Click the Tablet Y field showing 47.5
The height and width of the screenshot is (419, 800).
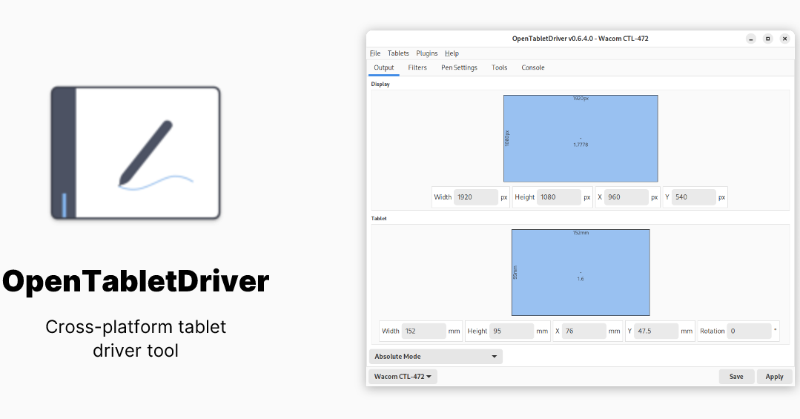(x=656, y=331)
